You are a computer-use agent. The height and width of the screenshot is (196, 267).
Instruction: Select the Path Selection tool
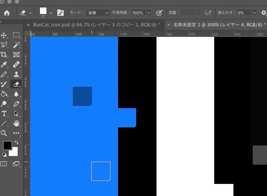coord(16,113)
